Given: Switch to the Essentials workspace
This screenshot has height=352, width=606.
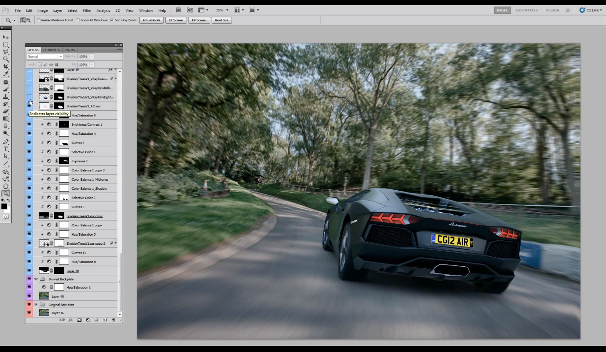Looking at the screenshot, I should pos(526,10).
